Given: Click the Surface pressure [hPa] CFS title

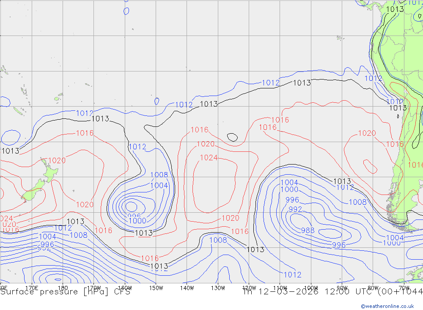Looking at the screenshot, I should point(66,292).
